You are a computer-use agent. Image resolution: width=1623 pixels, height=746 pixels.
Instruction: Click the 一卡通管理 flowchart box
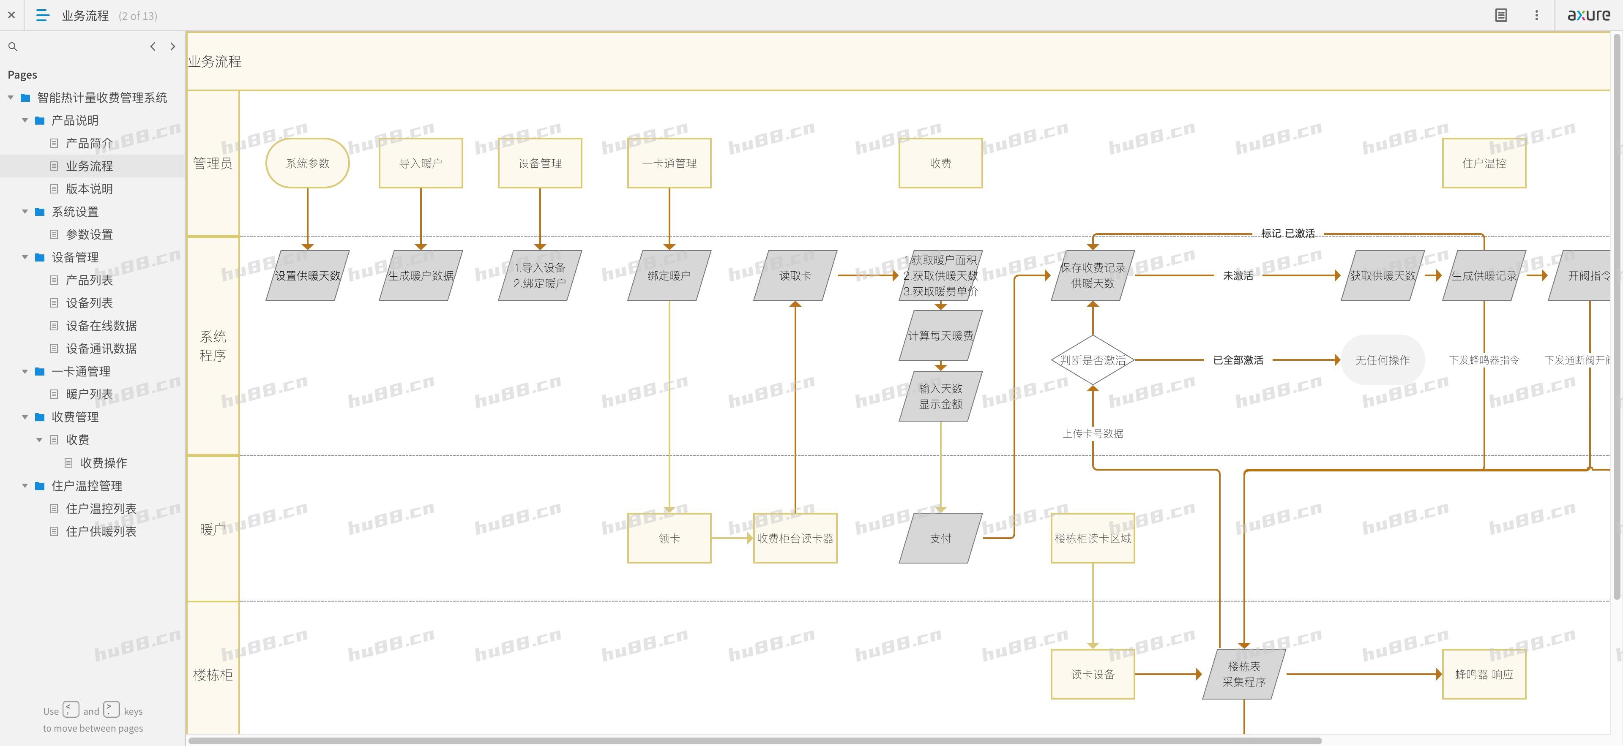click(x=669, y=163)
